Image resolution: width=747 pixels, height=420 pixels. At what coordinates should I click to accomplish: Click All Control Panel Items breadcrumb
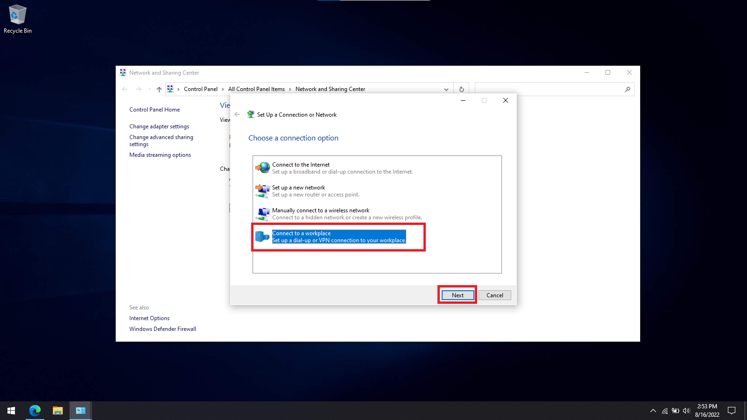click(256, 89)
